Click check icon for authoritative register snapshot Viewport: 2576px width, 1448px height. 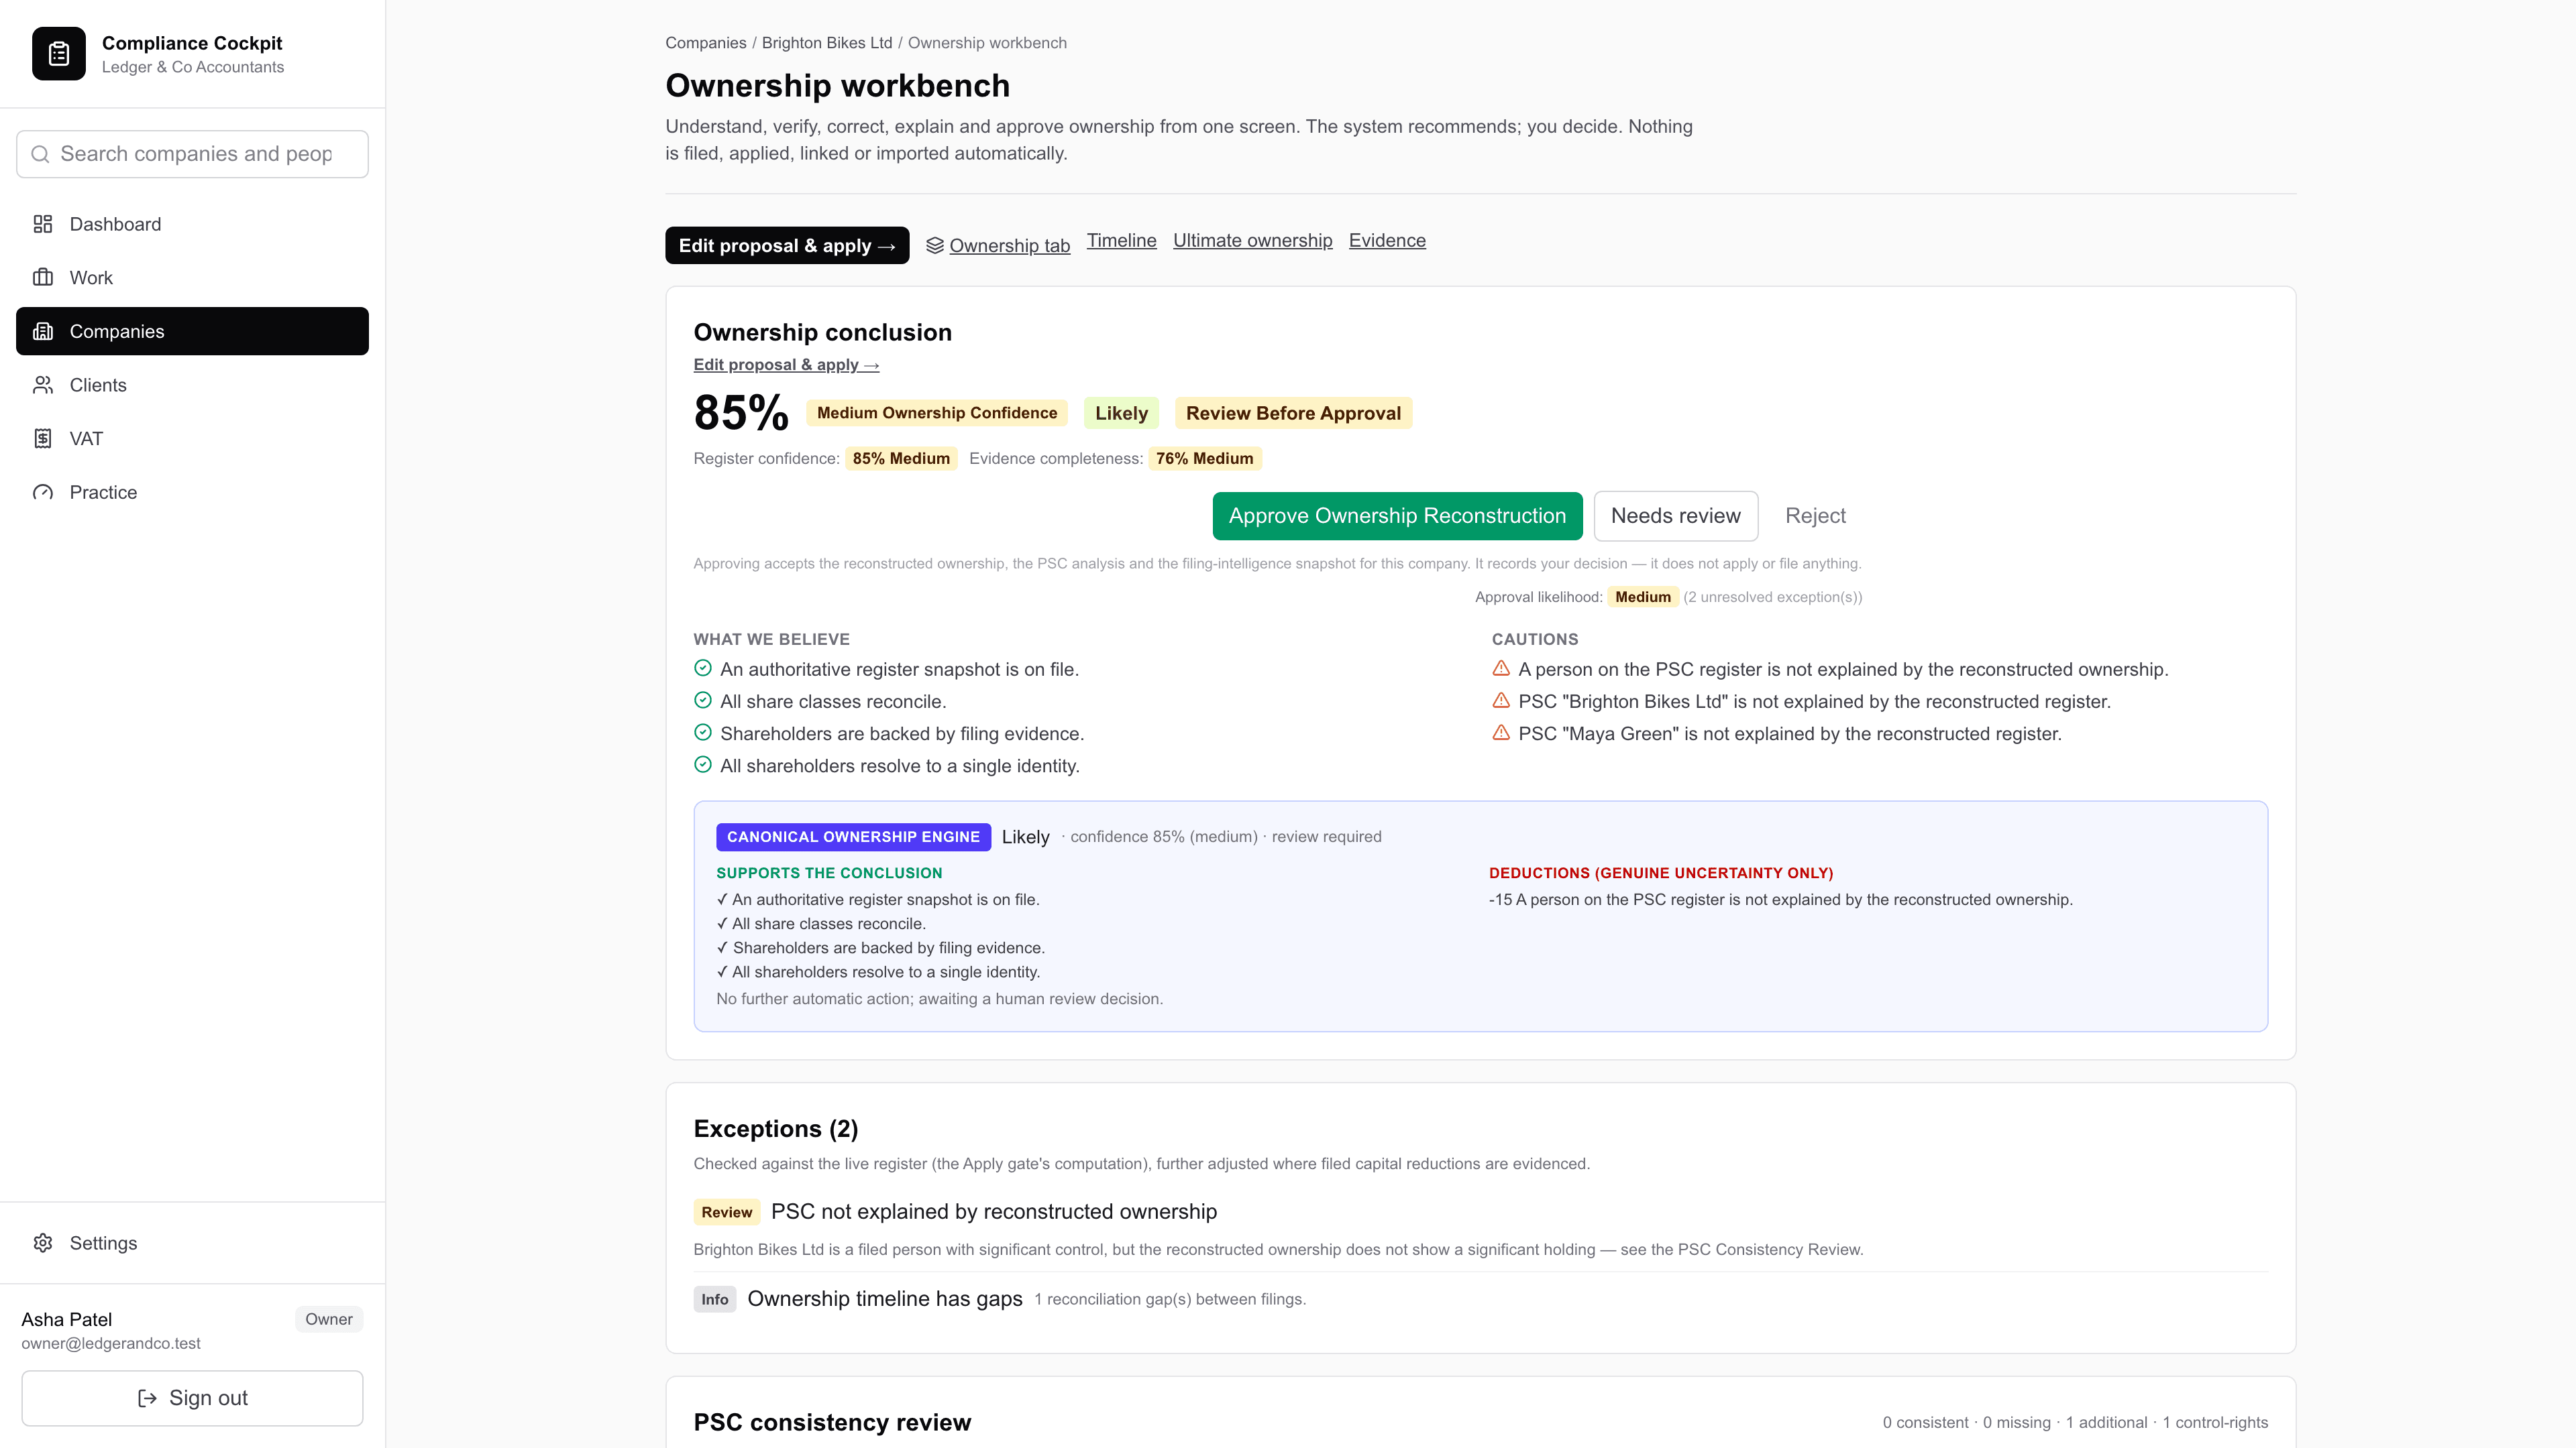pyautogui.click(x=703, y=668)
